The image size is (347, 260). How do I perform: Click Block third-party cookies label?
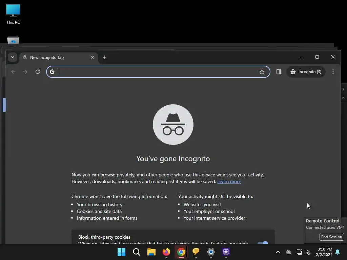pos(104,237)
